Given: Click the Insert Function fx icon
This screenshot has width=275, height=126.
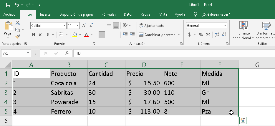Looking at the screenshot, I should click(67, 53).
